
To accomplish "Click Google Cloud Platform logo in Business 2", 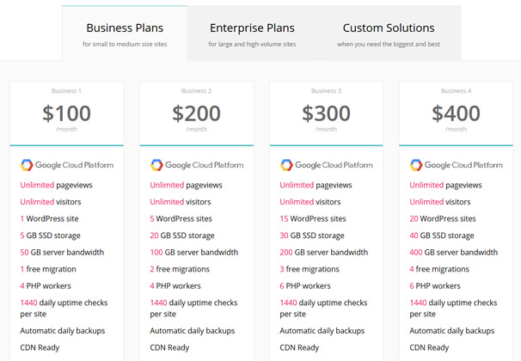I will pyautogui.click(x=197, y=165).
